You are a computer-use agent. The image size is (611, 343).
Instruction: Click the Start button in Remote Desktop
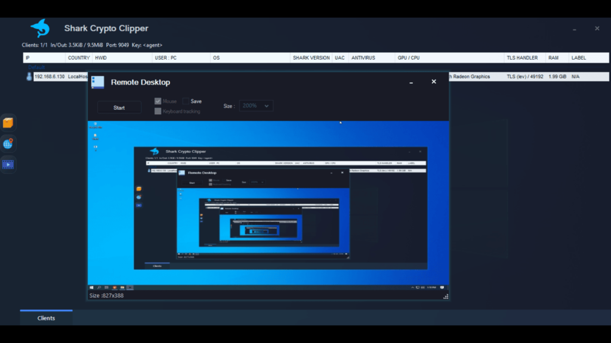point(119,108)
